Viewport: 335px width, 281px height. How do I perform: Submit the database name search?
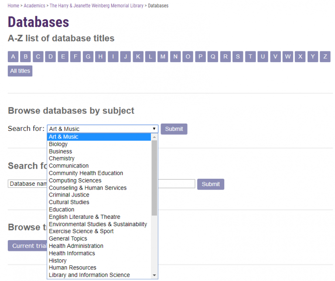coord(211,184)
